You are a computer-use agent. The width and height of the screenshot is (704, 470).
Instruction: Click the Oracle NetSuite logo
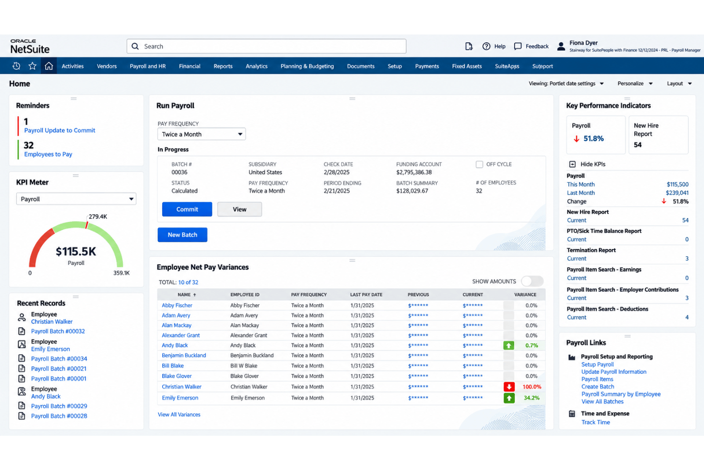30,46
